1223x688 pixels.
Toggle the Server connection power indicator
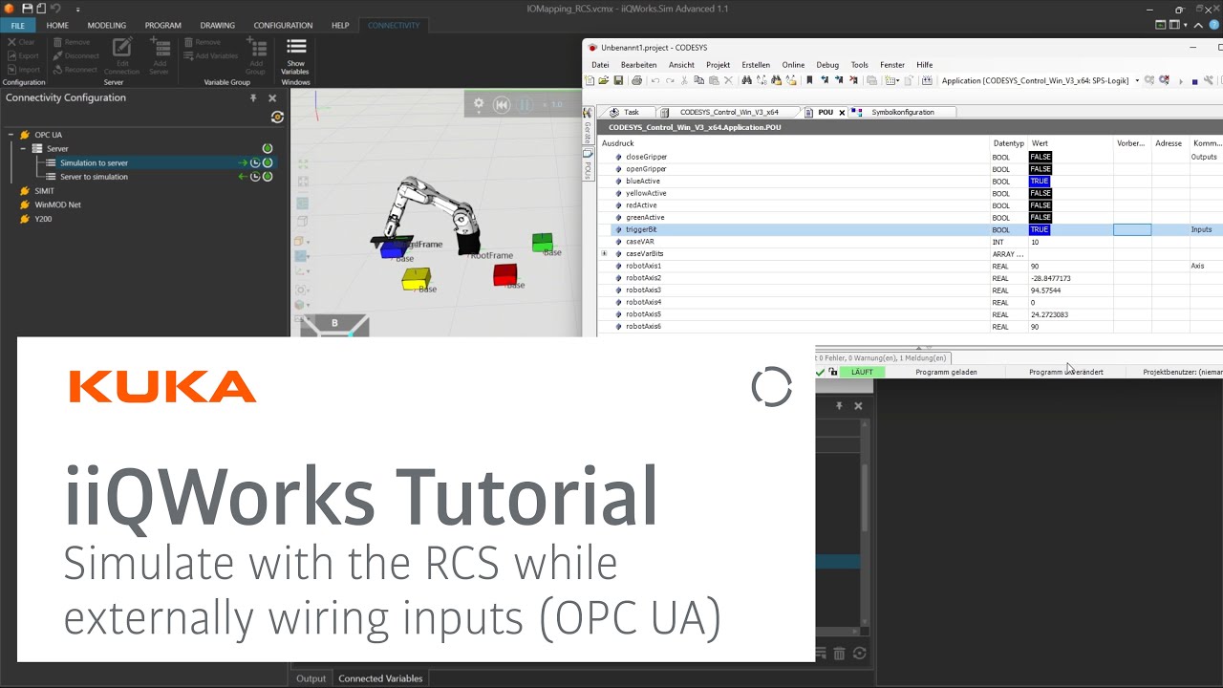point(268,149)
